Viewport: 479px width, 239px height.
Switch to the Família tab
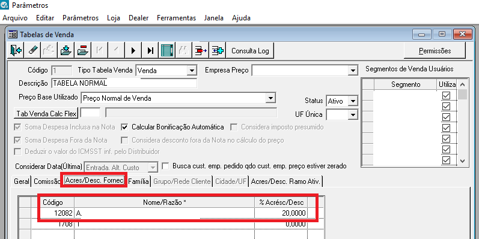tap(138, 181)
